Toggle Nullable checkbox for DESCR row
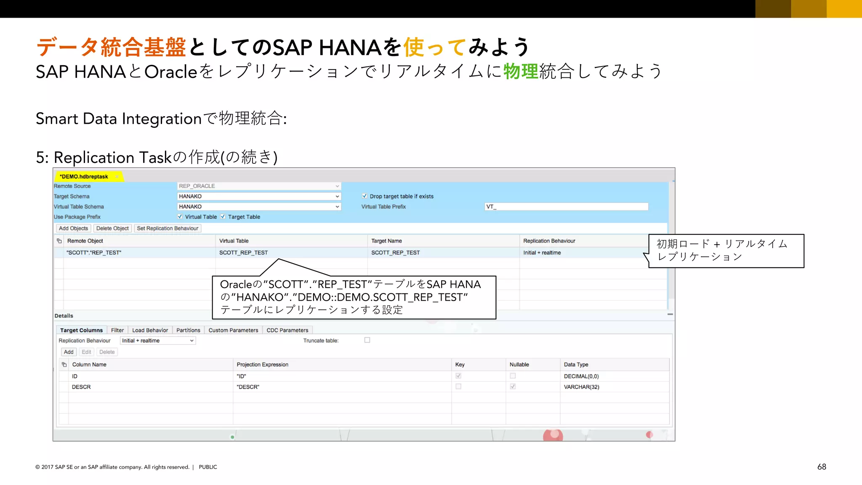Image resolution: width=862 pixels, height=485 pixels. point(513,386)
